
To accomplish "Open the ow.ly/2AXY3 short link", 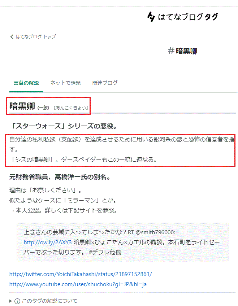I will (x=48, y=242).
